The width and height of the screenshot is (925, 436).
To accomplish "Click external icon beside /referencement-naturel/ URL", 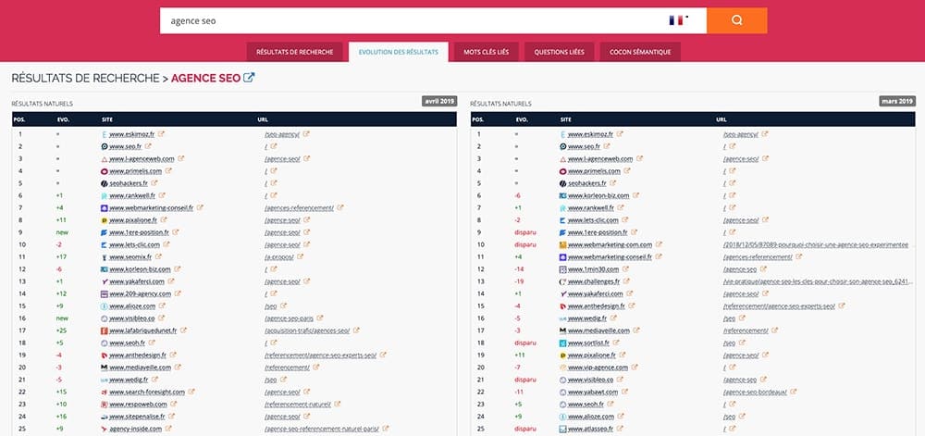I will [x=337, y=405].
